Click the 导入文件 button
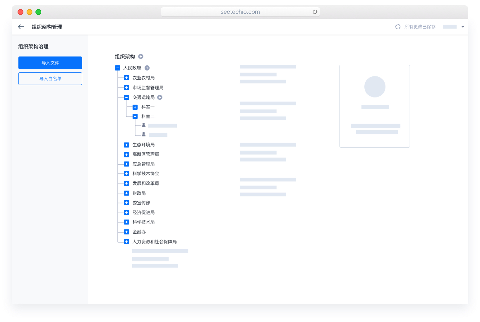The image size is (480, 322). (50, 63)
